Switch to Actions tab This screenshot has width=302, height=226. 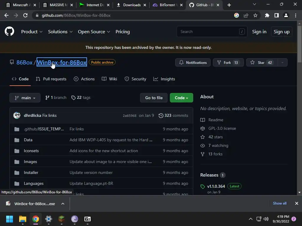(84, 79)
